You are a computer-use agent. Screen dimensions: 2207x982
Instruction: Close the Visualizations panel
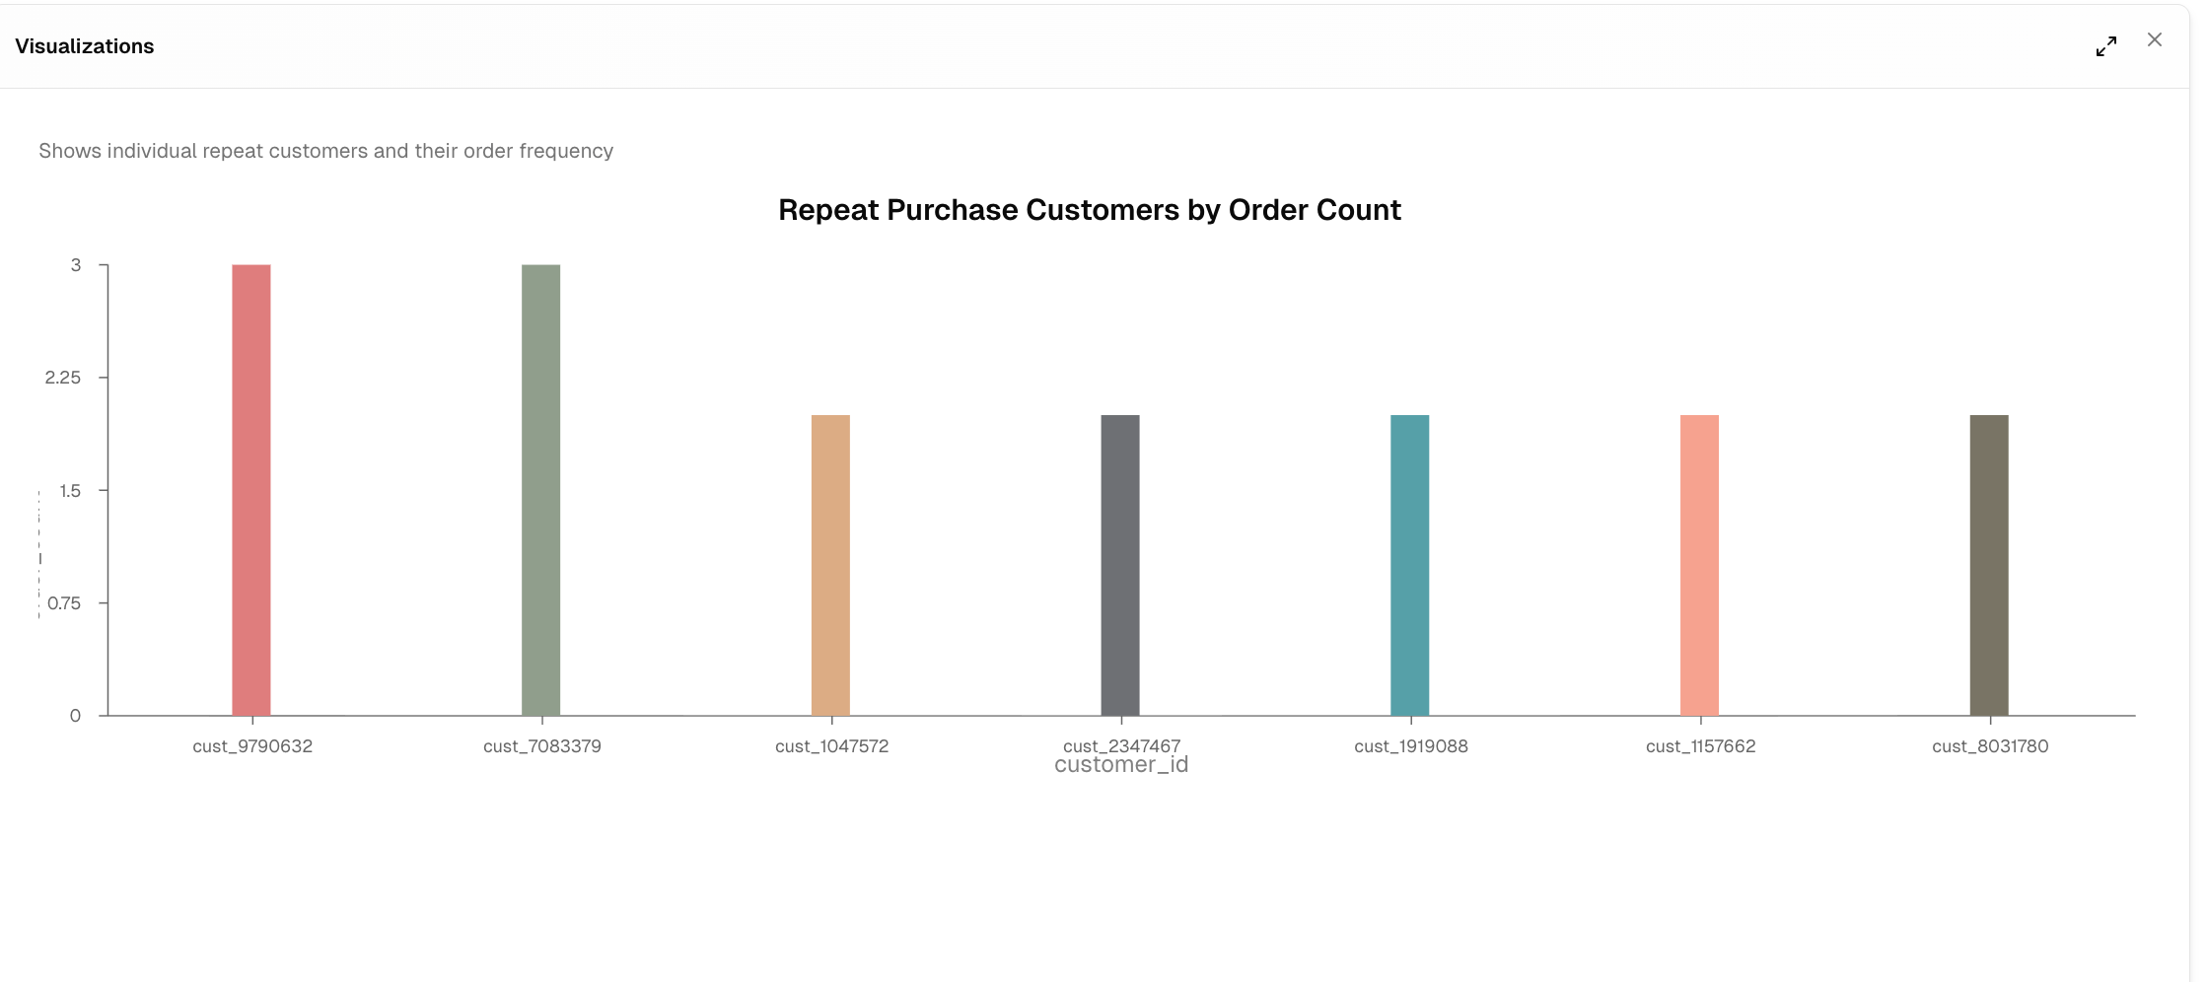[2154, 39]
